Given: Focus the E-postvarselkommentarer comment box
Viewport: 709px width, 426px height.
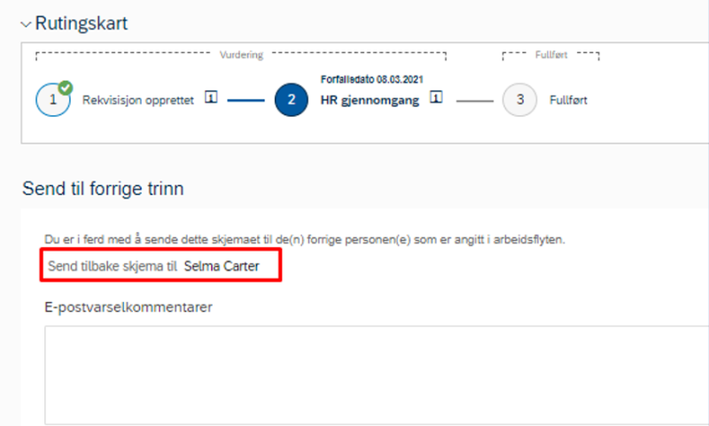Looking at the screenshot, I should (x=377, y=375).
